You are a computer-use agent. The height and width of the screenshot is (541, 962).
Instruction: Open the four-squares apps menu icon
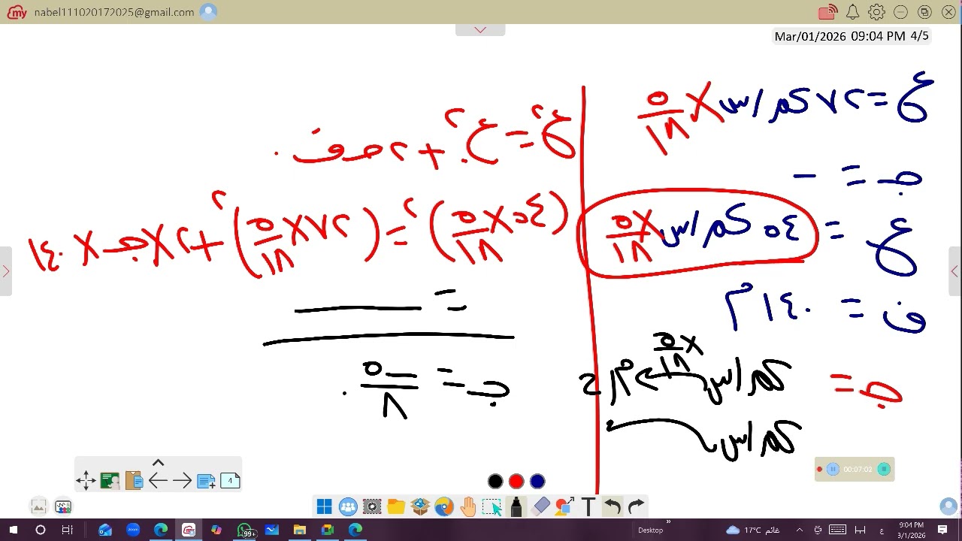(324, 507)
